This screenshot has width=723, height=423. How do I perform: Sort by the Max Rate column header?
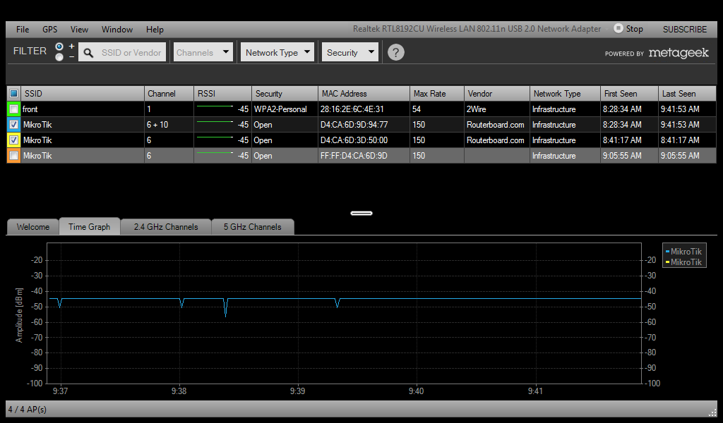coord(436,94)
